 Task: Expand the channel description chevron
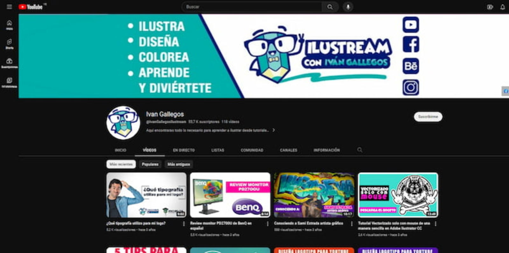(274, 130)
